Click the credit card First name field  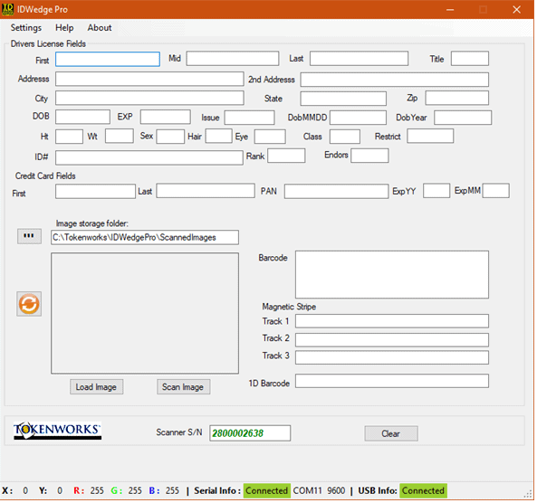tap(95, 191)
